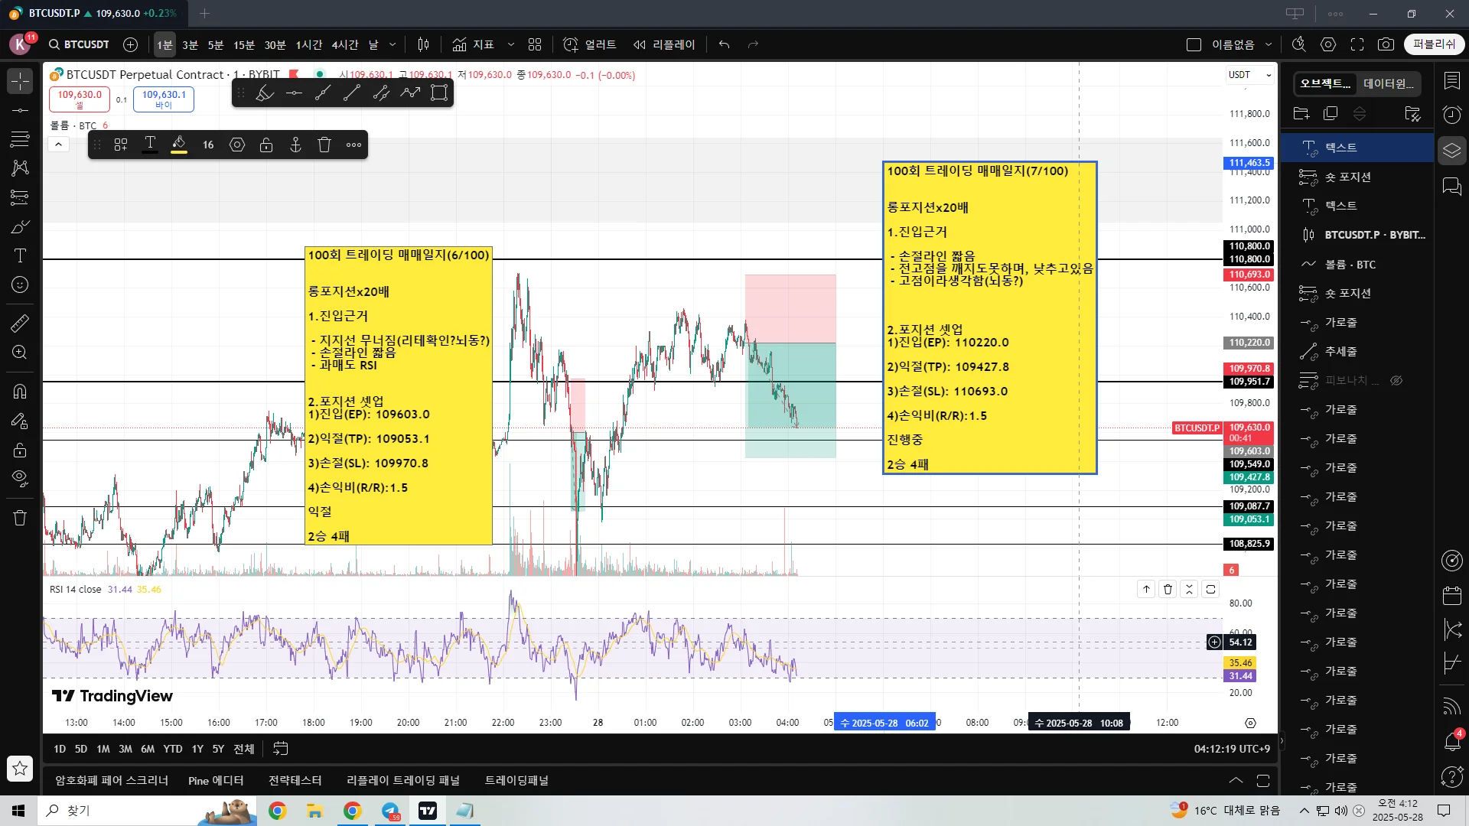Click the zoom-in magnifier tool

20,353
